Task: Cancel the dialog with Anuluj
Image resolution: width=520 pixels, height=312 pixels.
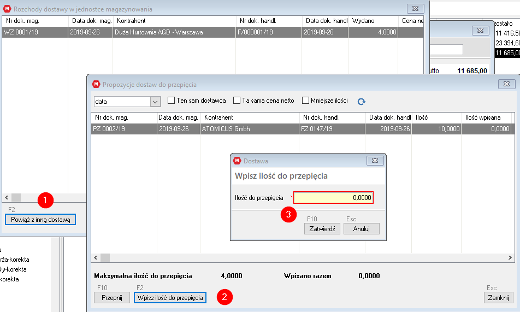Action: click(x=361, y=229)
